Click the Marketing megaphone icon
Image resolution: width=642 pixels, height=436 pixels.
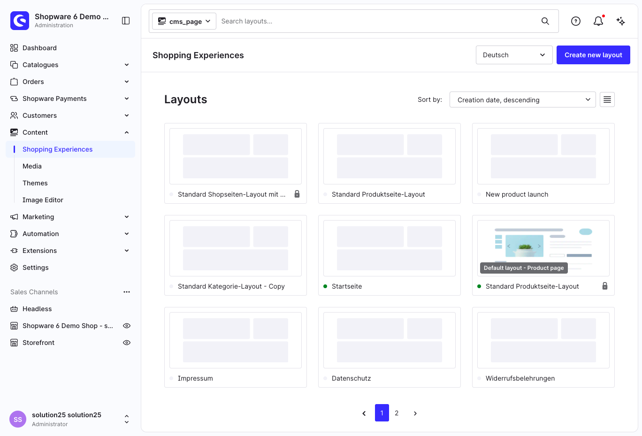click(x=14, y=217)
